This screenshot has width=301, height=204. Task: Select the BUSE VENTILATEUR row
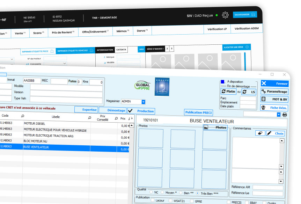pyautogui.click(x=65, y=148)
